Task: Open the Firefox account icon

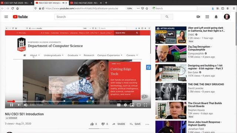Action: coord(228,8)
